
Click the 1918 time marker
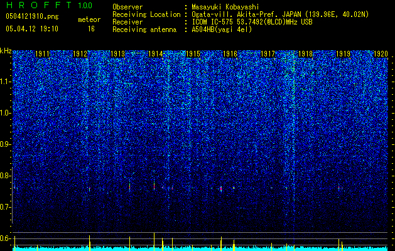click(x=306, y=54)
